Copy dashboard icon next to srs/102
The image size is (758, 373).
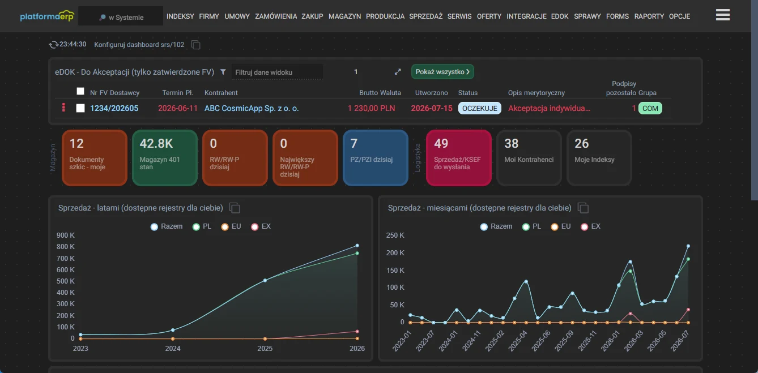click(195, 44)
